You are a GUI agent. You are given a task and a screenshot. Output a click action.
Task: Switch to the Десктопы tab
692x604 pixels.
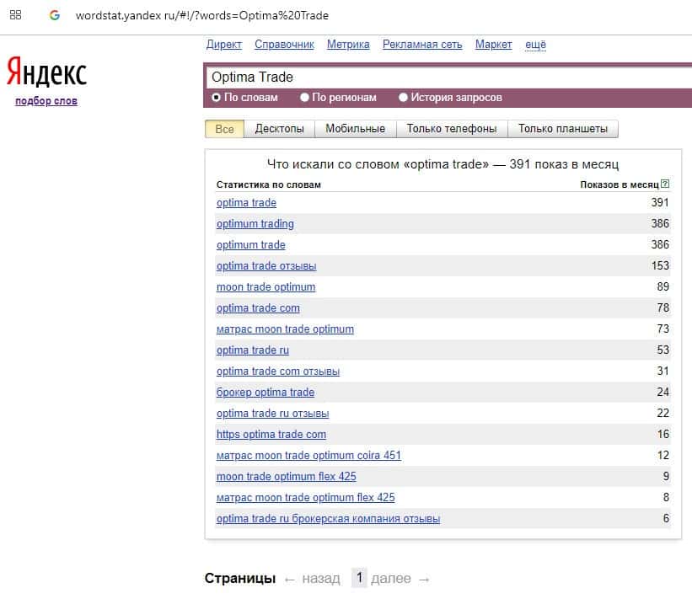(279, 129)
